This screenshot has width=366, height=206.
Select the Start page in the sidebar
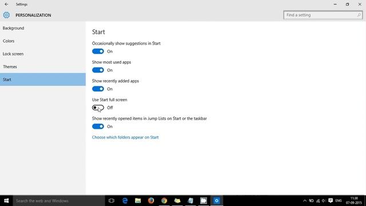click(43, 80)
